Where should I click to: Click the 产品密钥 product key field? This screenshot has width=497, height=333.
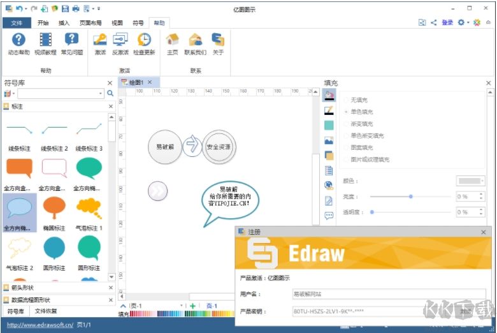coord(389,311)
